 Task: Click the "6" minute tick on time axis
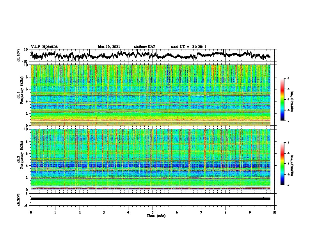[x=177, y=212]
